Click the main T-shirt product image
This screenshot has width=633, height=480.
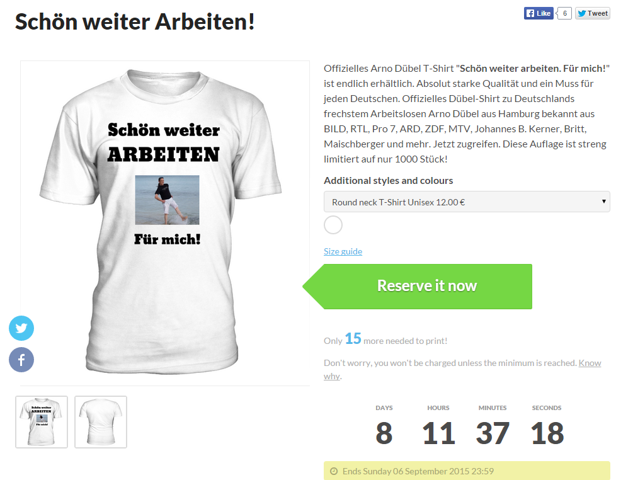pyautogui.click(x=165, y=223)
